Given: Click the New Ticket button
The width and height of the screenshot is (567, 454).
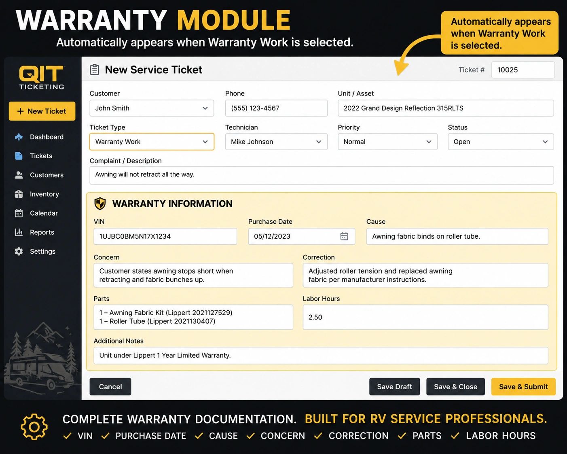Looking at the screenshot, I should pos(42,111).
